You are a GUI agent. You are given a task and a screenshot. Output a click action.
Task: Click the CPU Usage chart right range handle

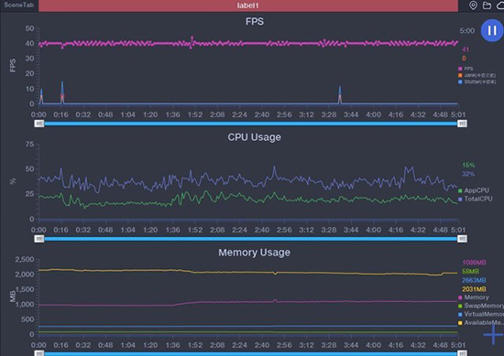coord(462,239)
